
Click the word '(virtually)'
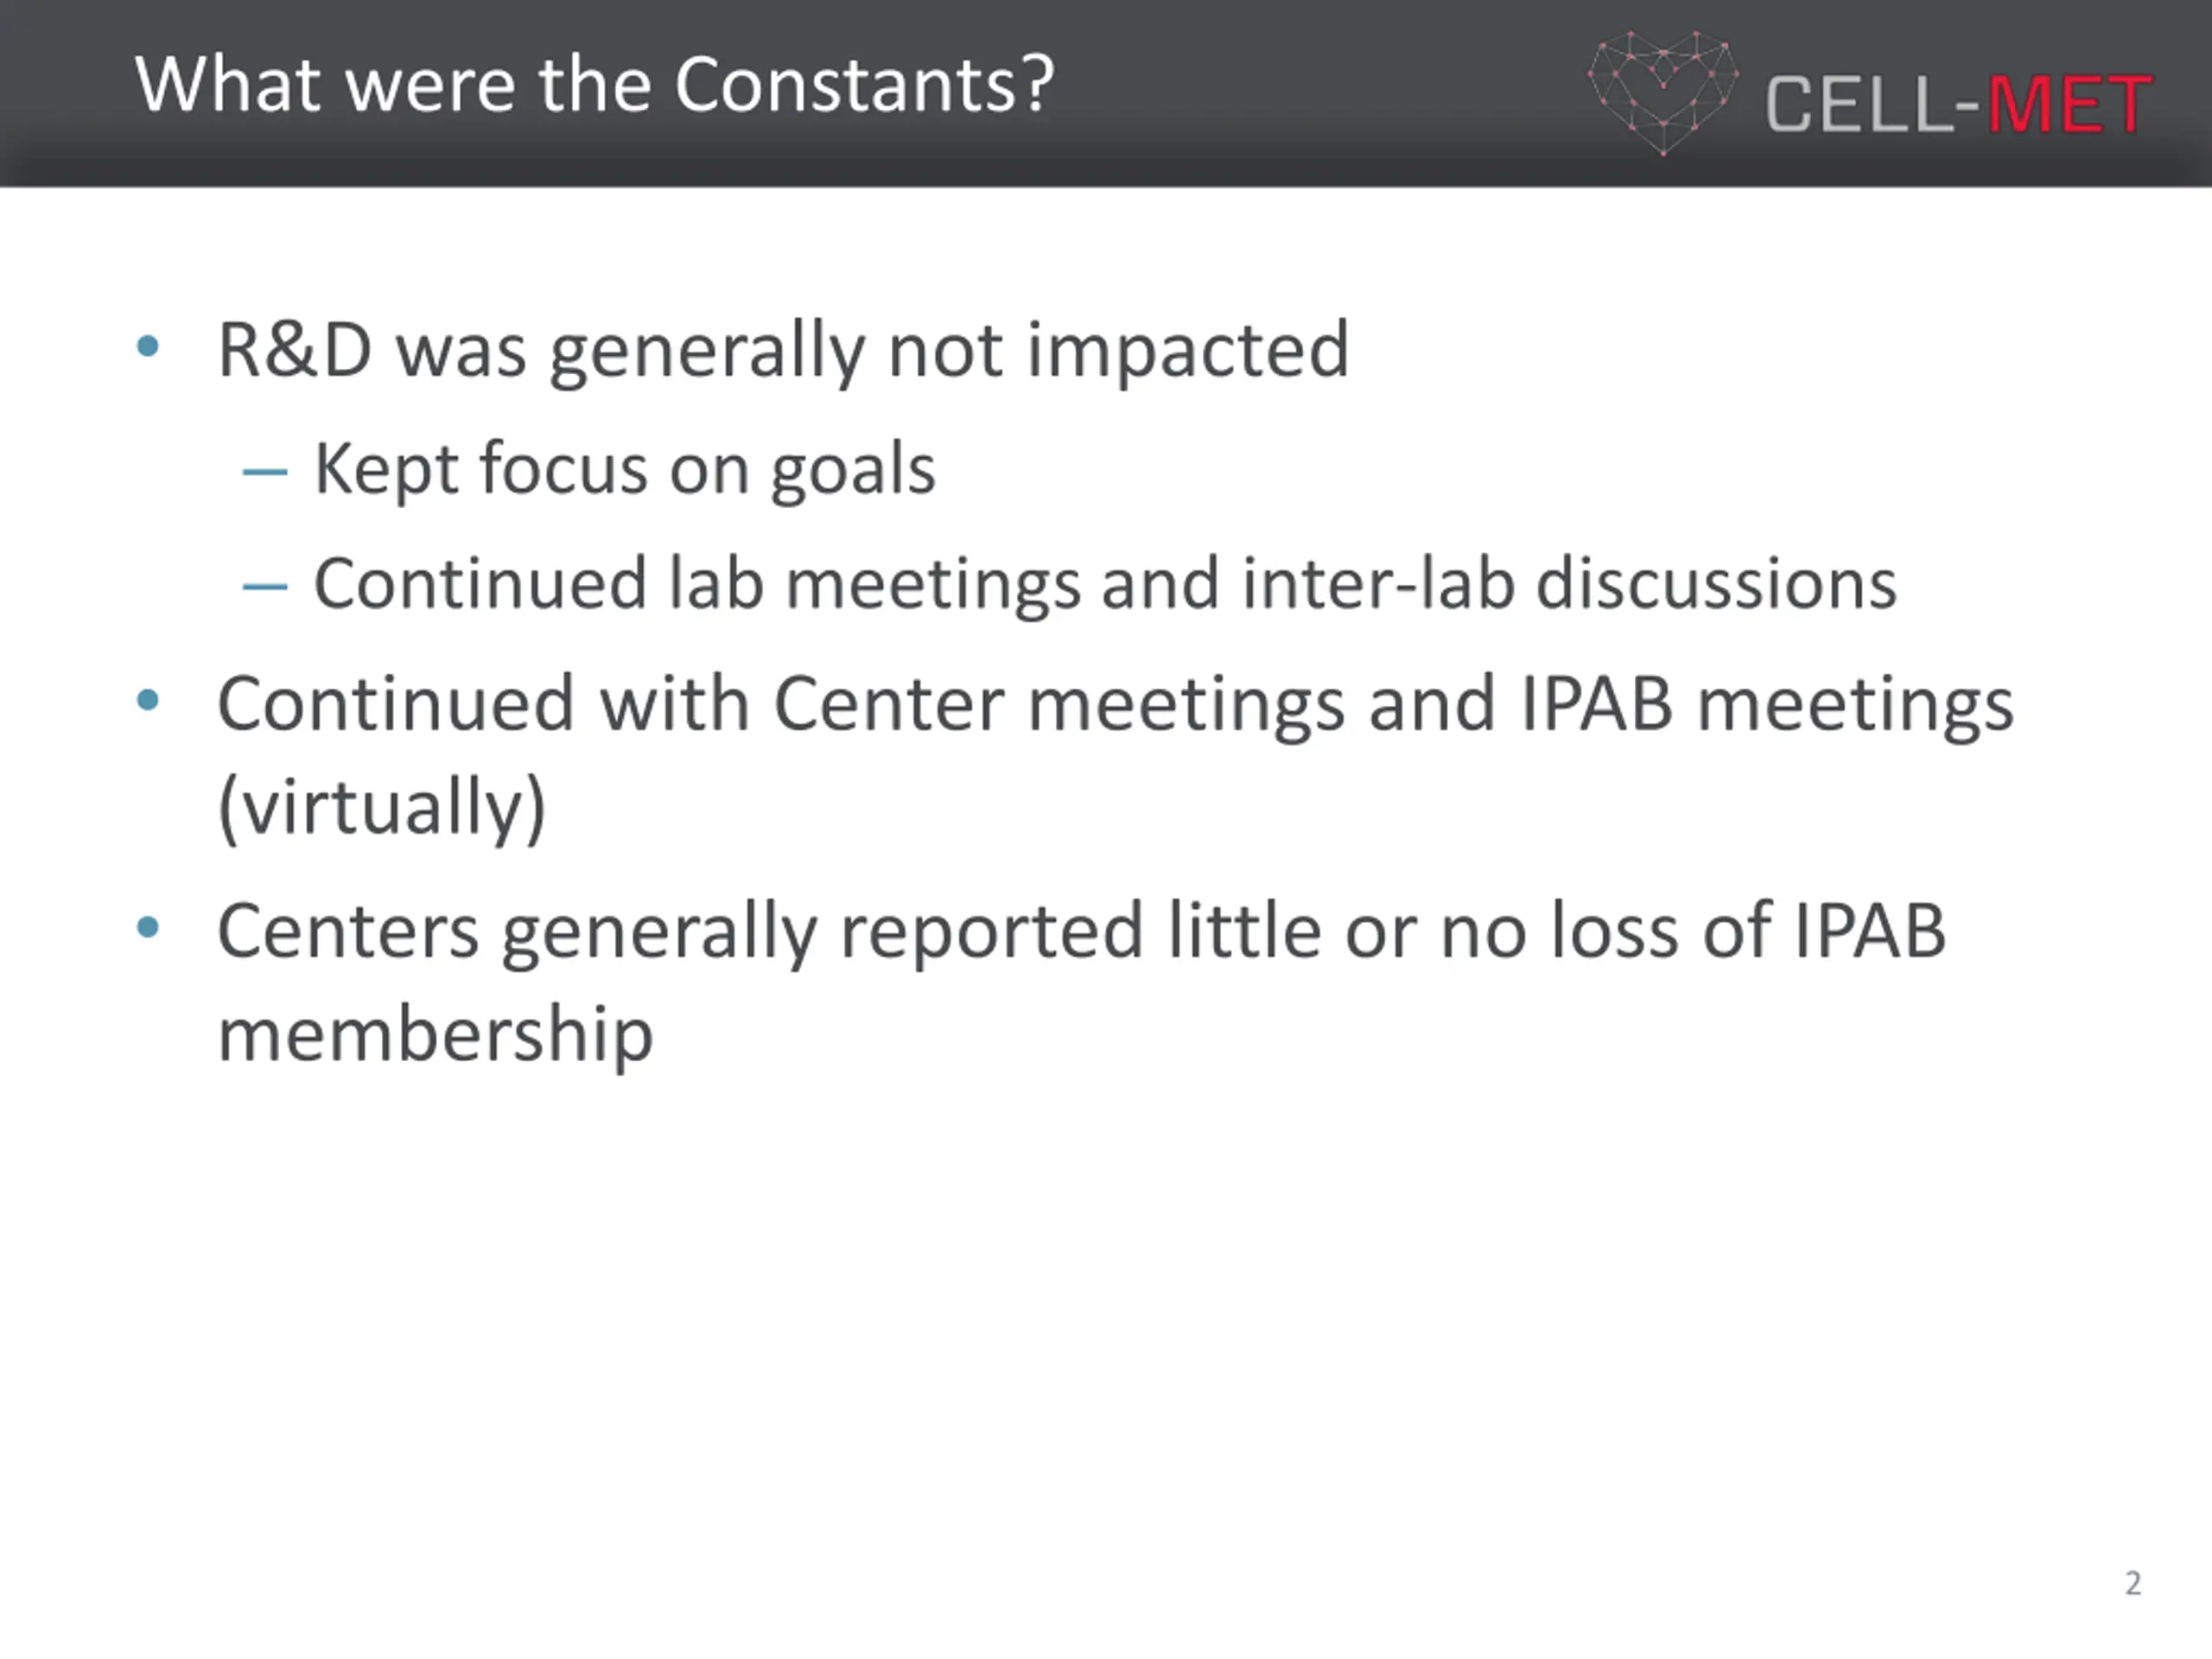[x=382, y=808]
